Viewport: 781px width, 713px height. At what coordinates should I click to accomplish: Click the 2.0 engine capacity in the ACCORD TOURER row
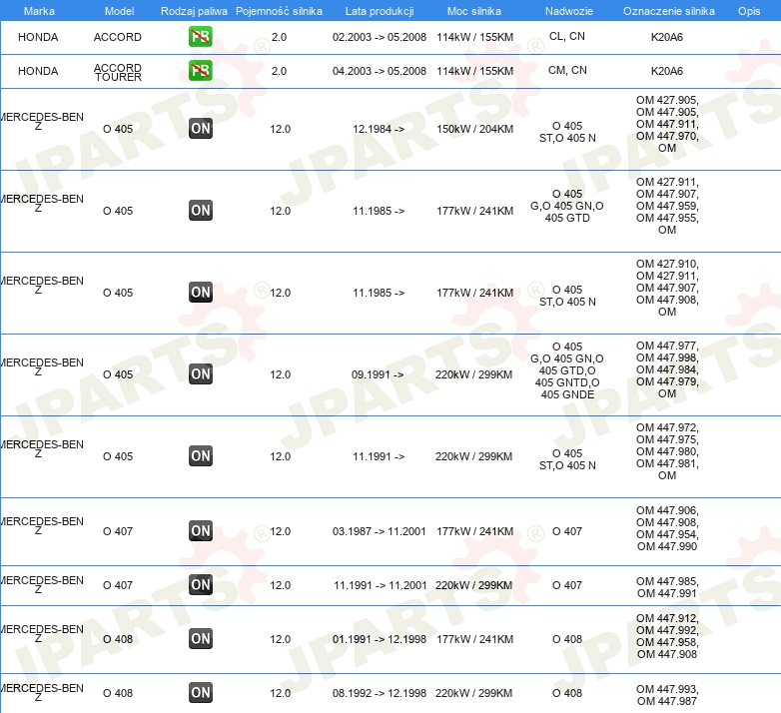(x=279, y=71)
